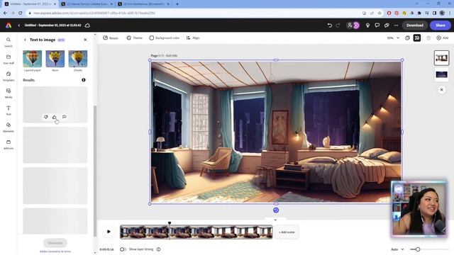Image resolution: width=454 pixels, height=255 pixels.
Task: Go back from the Text to image panel
Action: (25, 40)
